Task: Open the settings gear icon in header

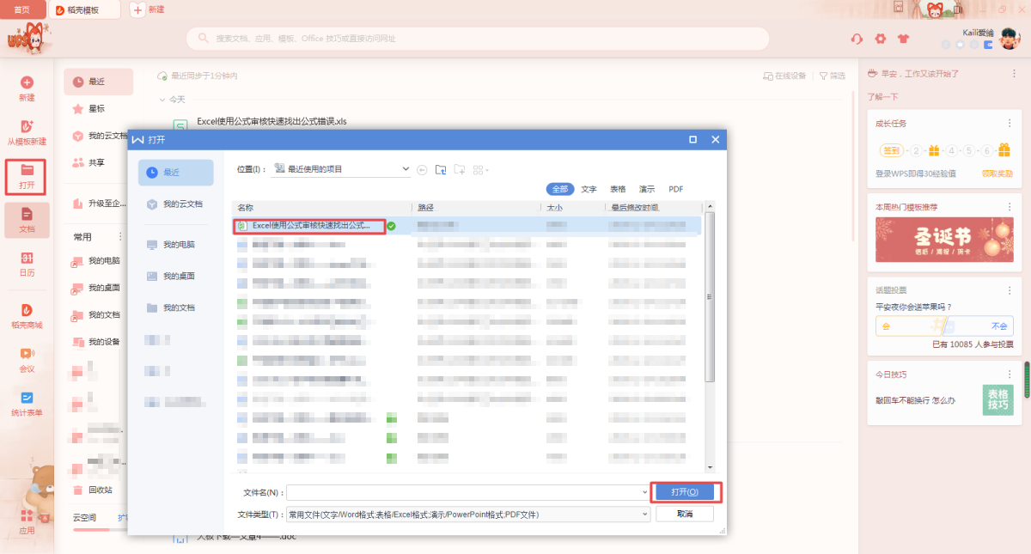Action: pos(880,39)
